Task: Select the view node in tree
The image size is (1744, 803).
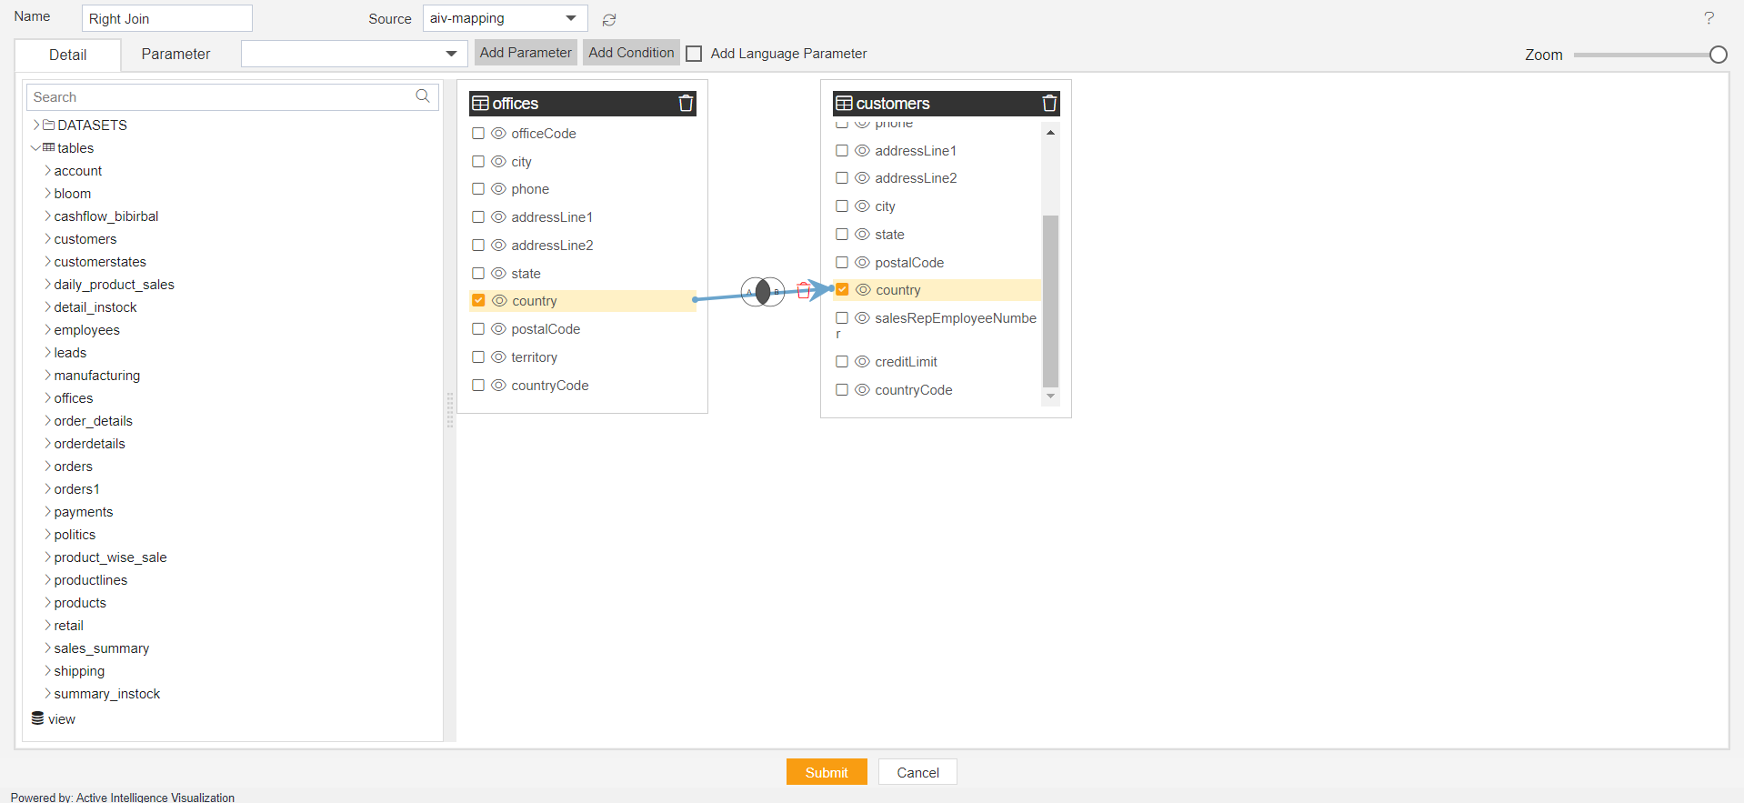Action: click(x=62, y=719)
